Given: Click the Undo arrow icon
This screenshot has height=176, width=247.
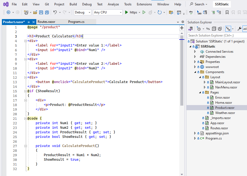Looking at the screenshot, I should (55, 12).
